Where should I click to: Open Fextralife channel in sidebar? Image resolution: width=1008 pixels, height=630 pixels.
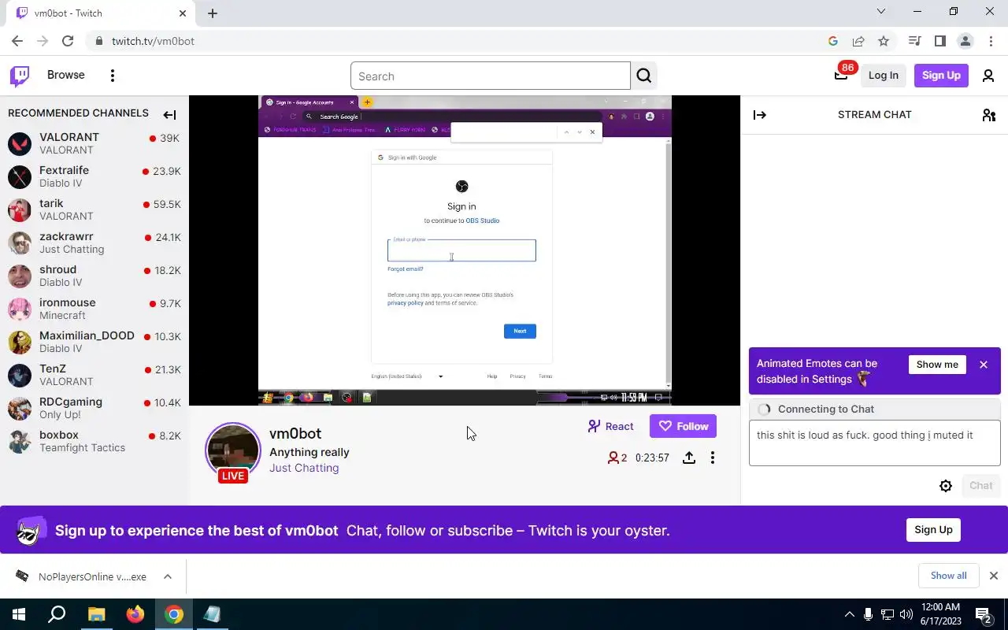coord(94,176)
